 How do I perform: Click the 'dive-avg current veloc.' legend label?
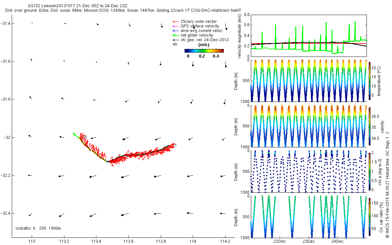[x=202, y=31]
